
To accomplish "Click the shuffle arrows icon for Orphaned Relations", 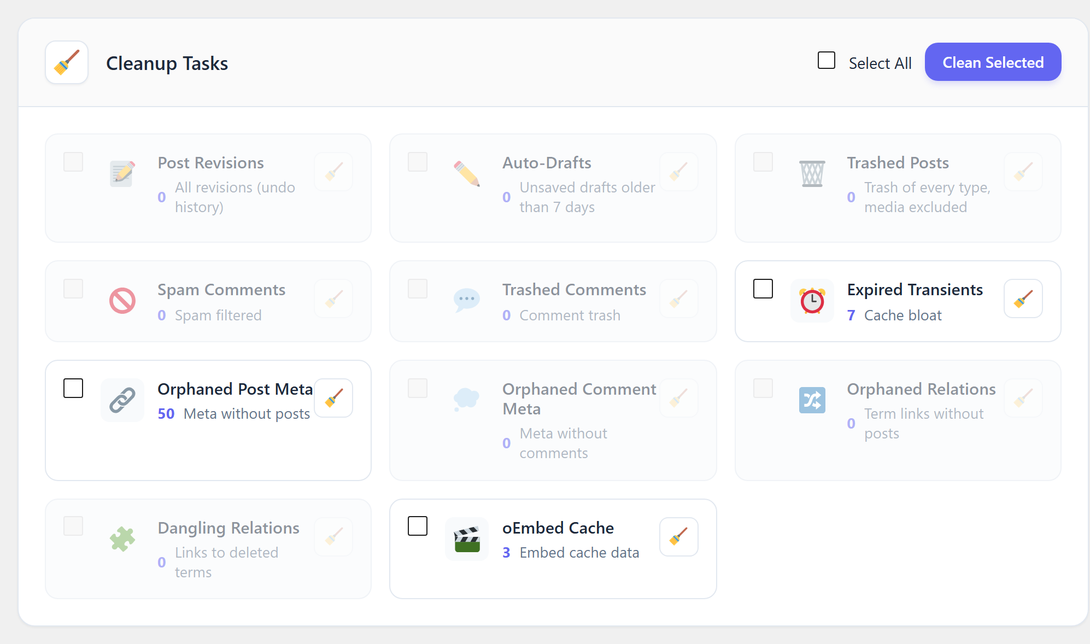I will click(812, 400).
